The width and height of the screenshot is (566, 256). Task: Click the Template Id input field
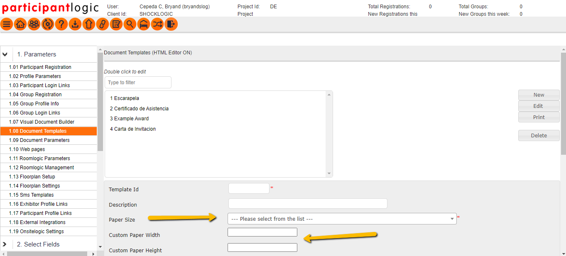[249, 188]
